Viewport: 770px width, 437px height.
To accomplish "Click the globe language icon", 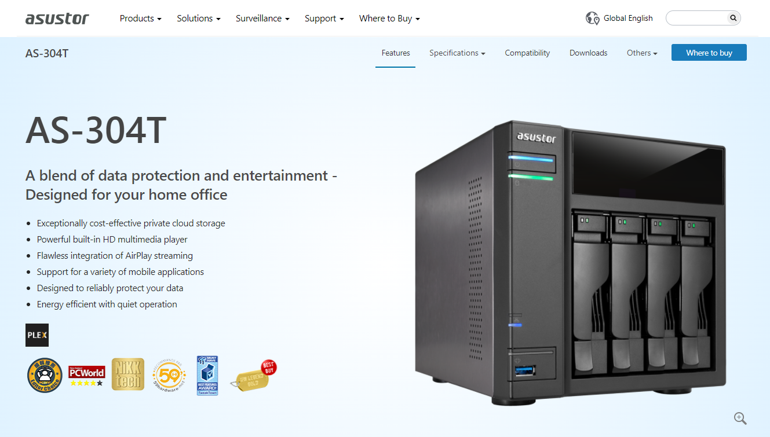I will click(x=592, y=18).
